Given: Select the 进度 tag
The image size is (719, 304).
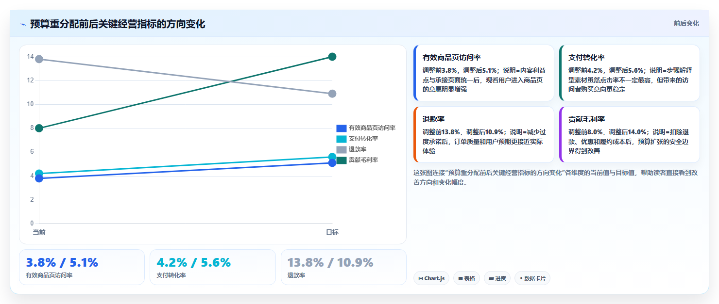Looking at the screenshot, I should [x=497, y=278].
